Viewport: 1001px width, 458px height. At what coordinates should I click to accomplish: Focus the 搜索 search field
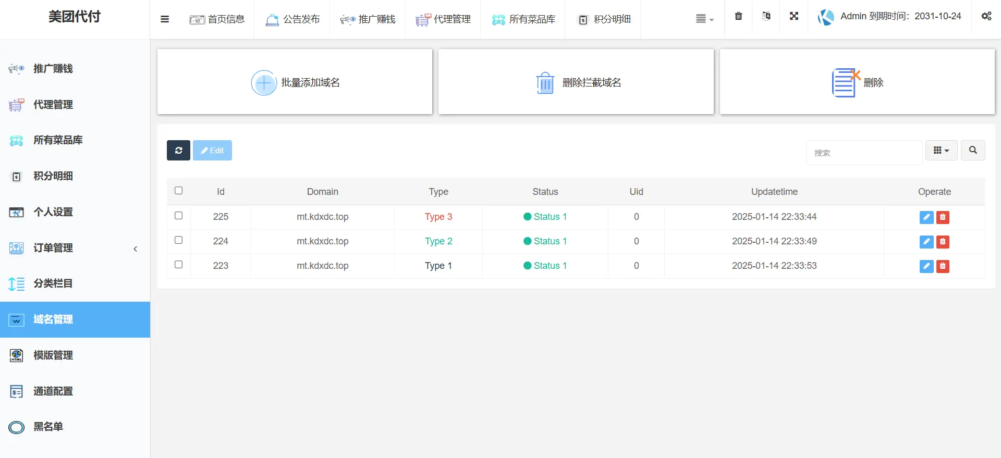tap(864, 153)
